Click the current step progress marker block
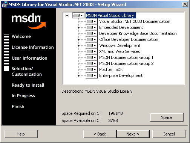This screenshot has width=190, height=143. (x=6, y=69)
